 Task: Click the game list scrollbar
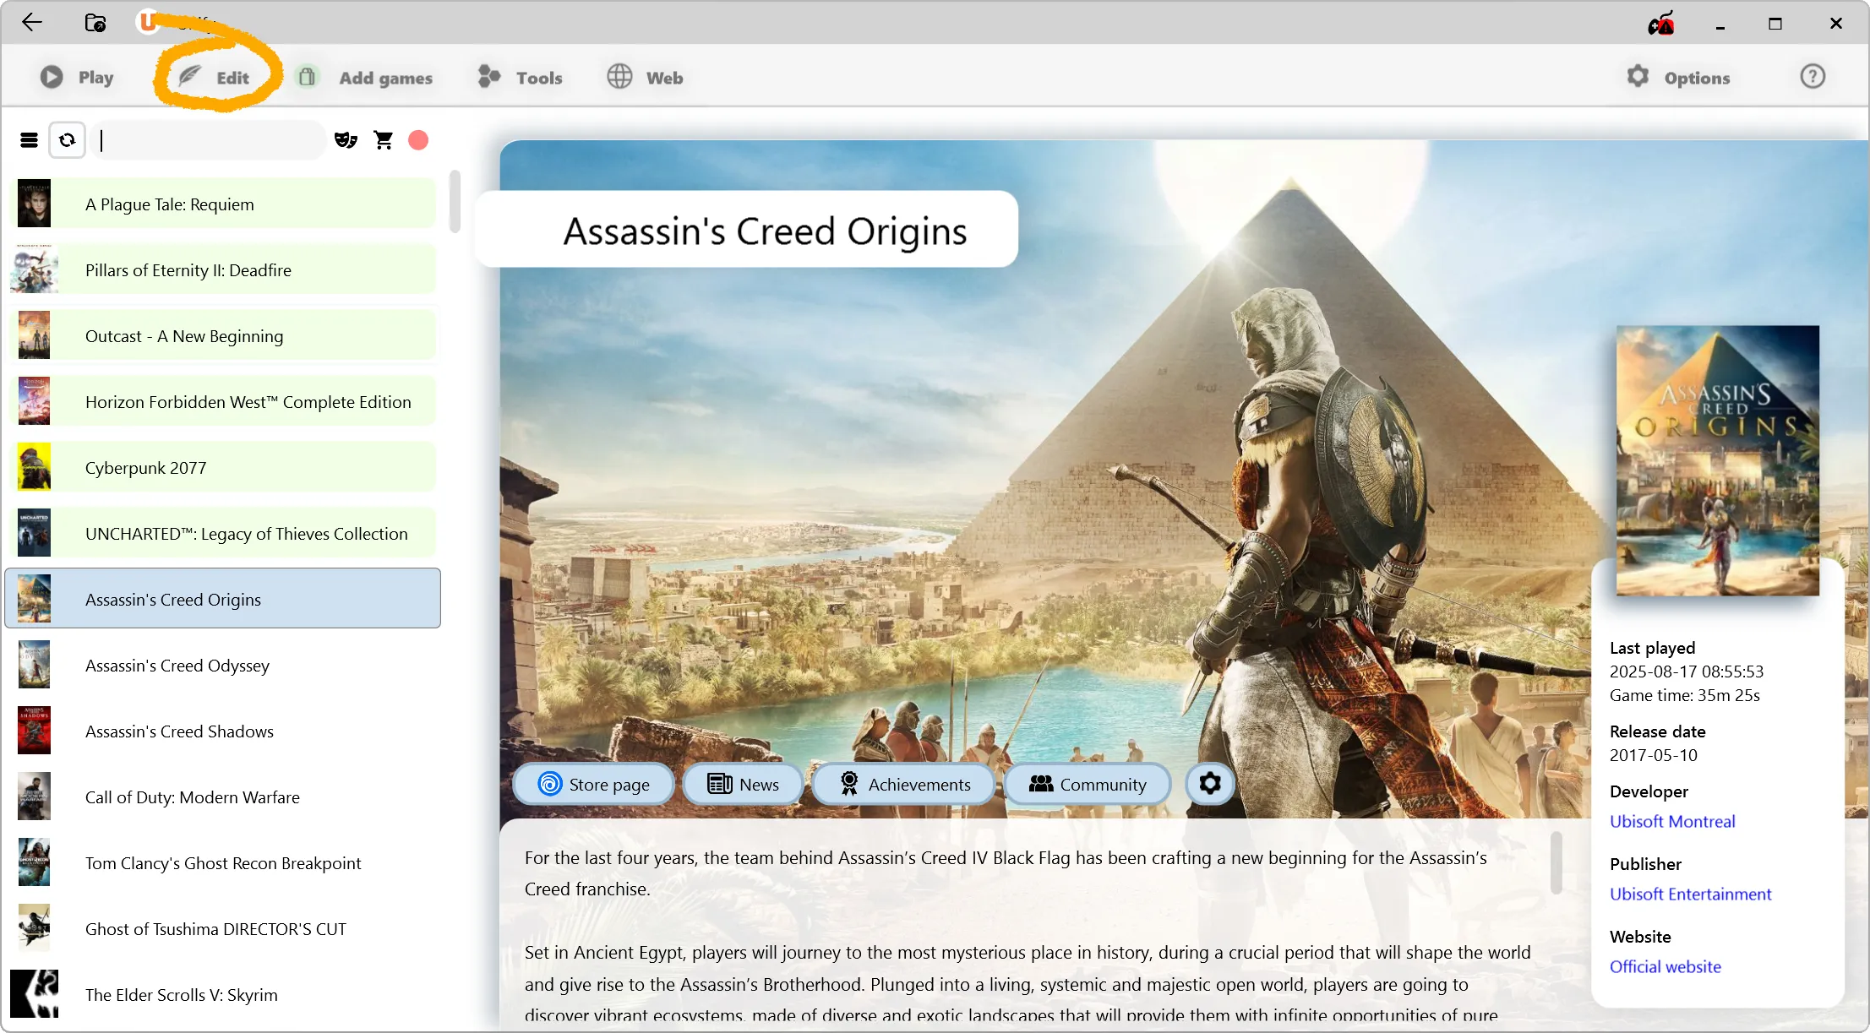(455, 202)
